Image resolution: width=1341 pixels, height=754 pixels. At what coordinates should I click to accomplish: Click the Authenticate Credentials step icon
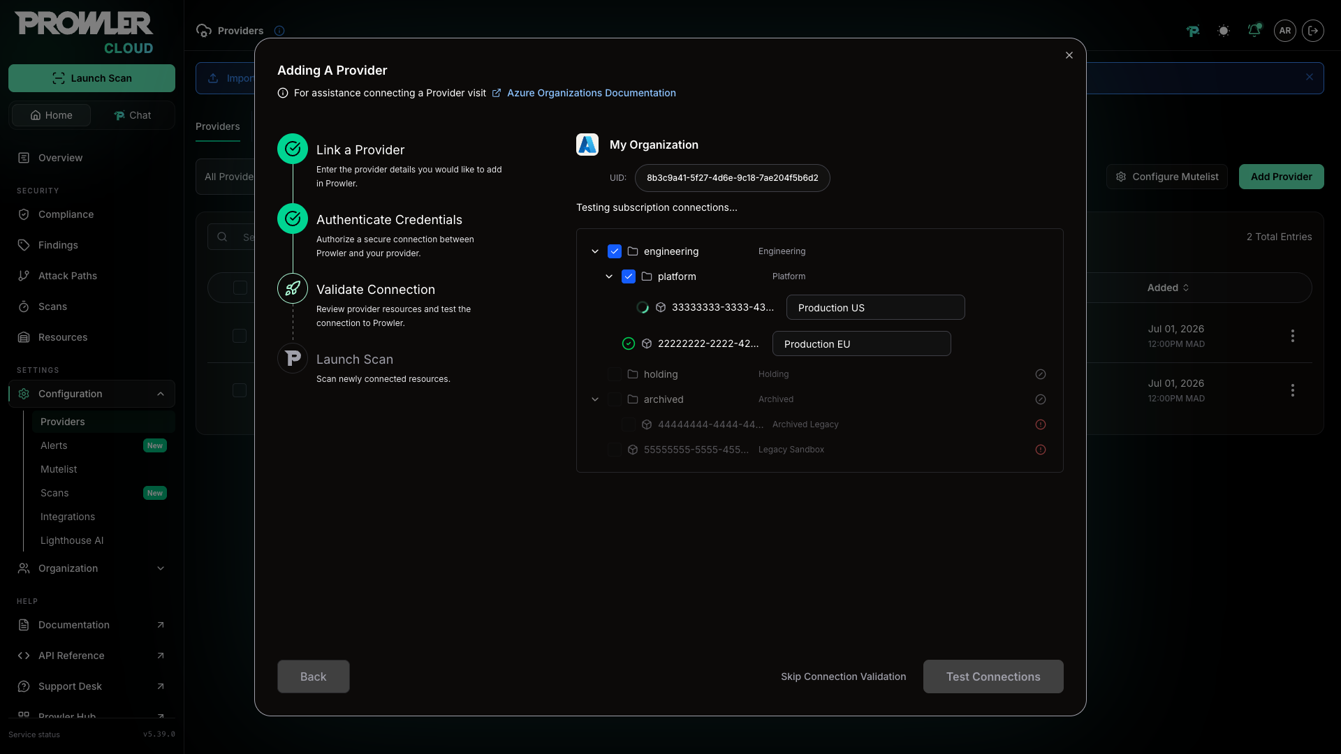(293, 219)
